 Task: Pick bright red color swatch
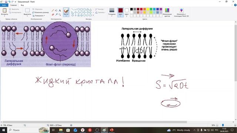coord(141,9)
